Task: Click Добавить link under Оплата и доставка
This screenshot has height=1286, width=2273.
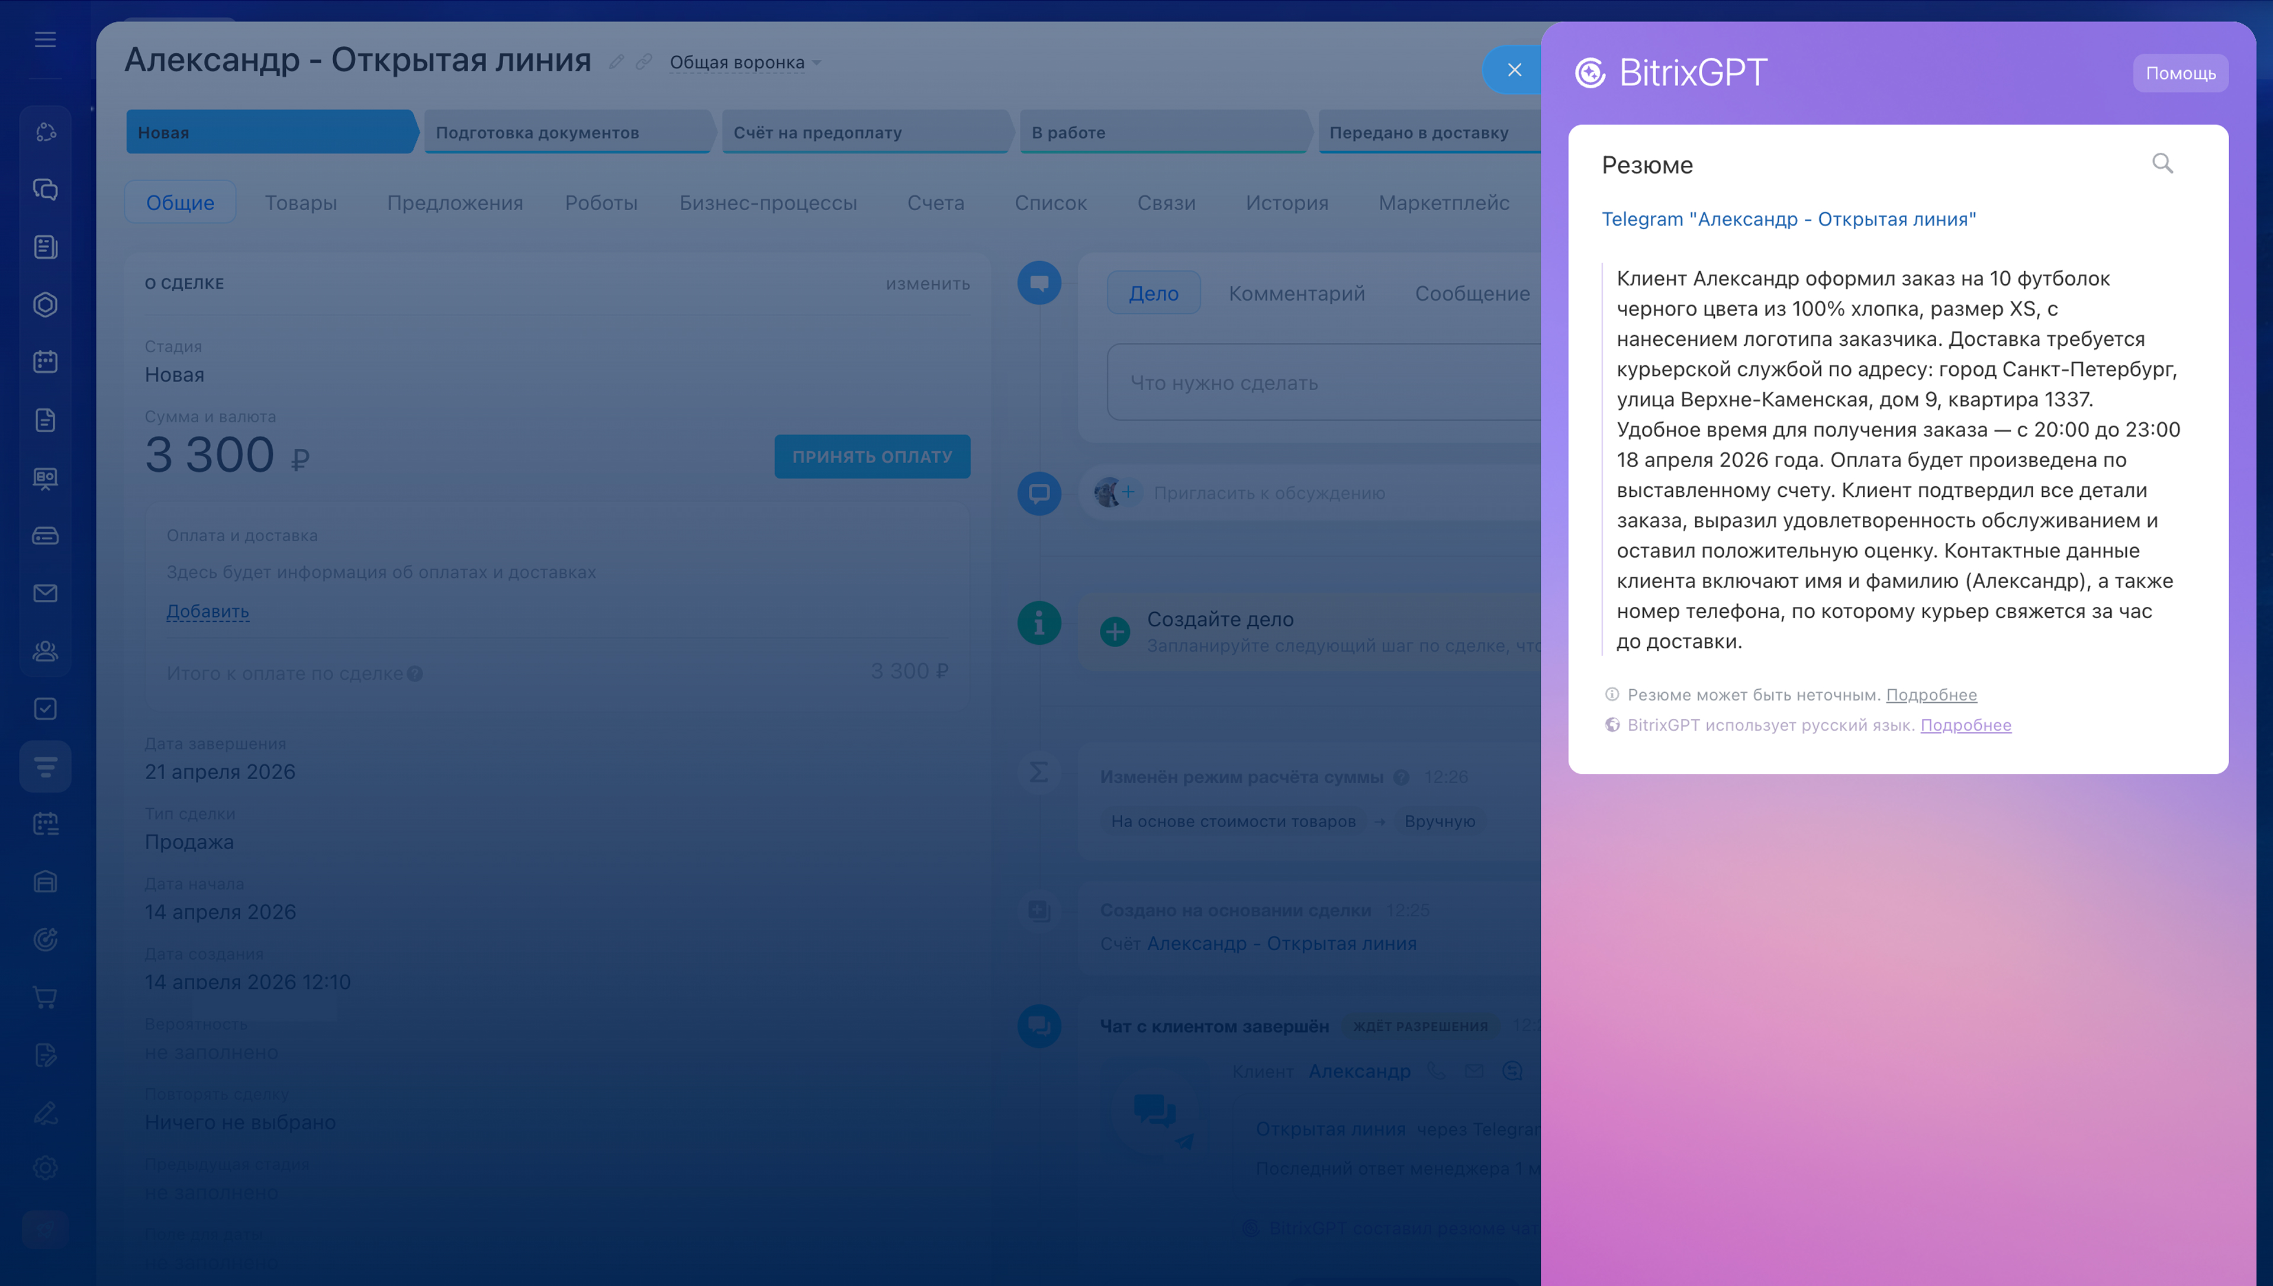Action: click(x=207, y=611)
